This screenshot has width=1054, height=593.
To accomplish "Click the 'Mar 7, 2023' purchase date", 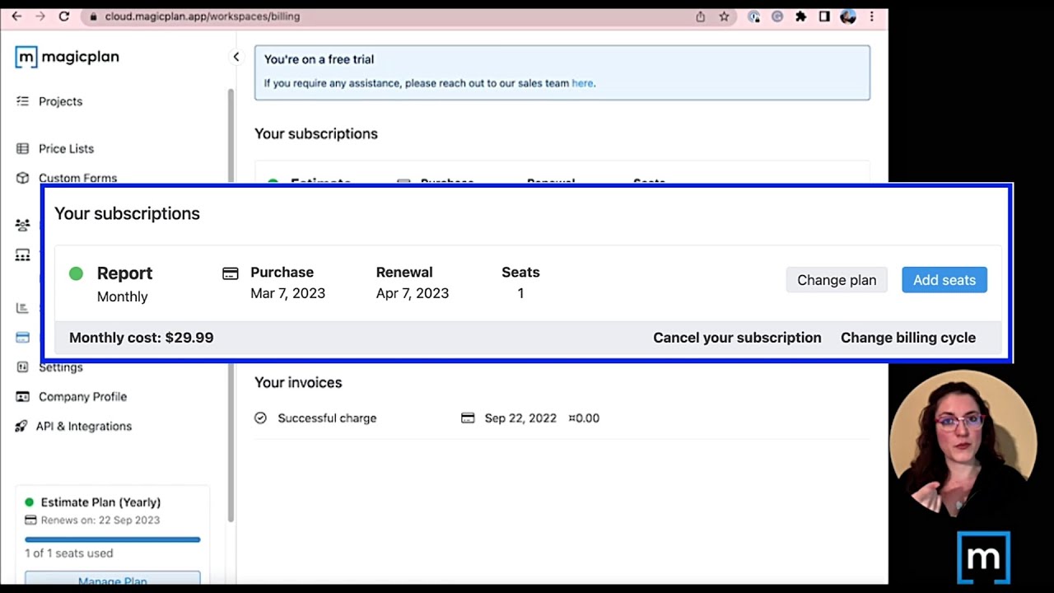I will click(x=287, y=293).
